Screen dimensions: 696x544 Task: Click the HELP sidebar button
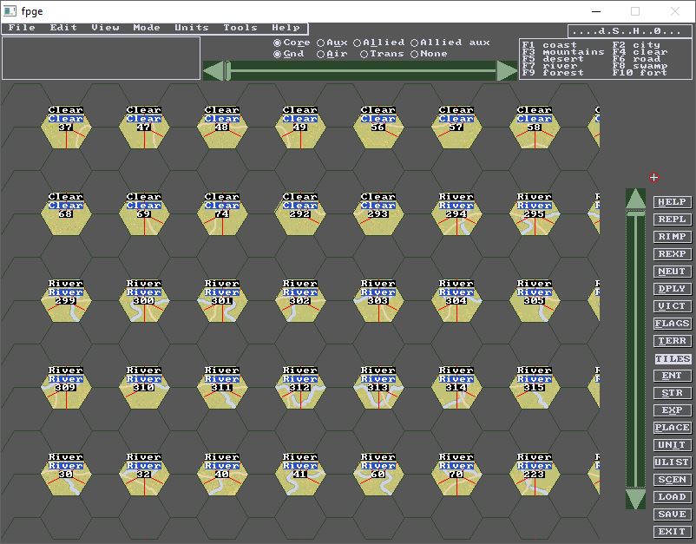pyautogui.click(x=672, y=202)
